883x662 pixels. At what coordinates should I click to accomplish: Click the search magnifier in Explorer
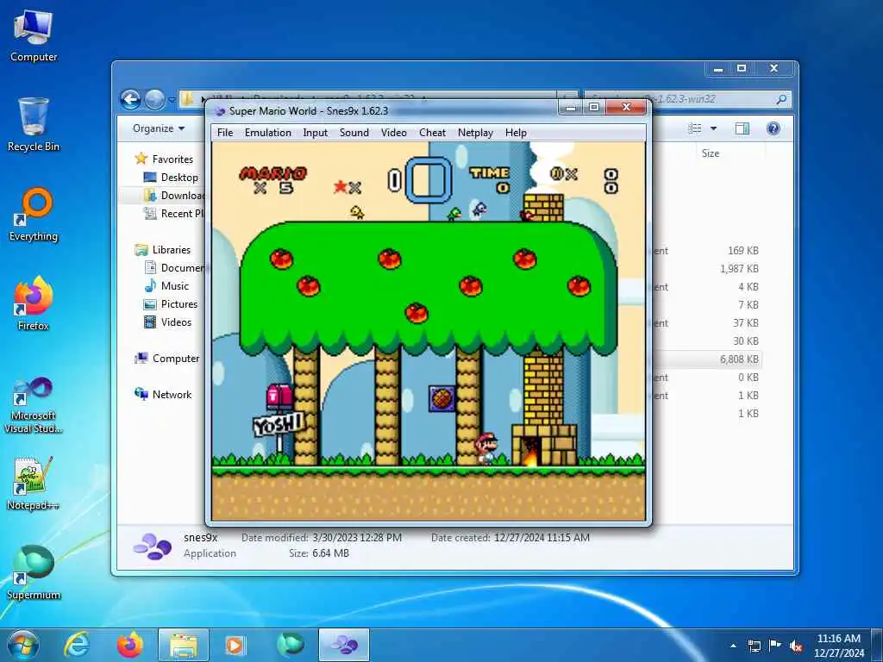click(781, 100)
